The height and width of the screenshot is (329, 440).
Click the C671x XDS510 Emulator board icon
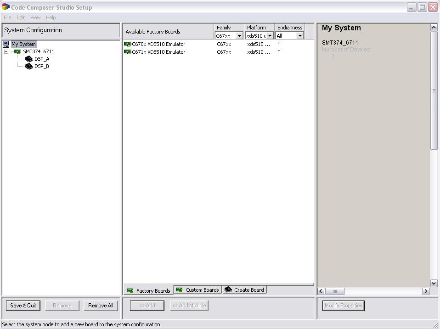(x=128, y=52)
